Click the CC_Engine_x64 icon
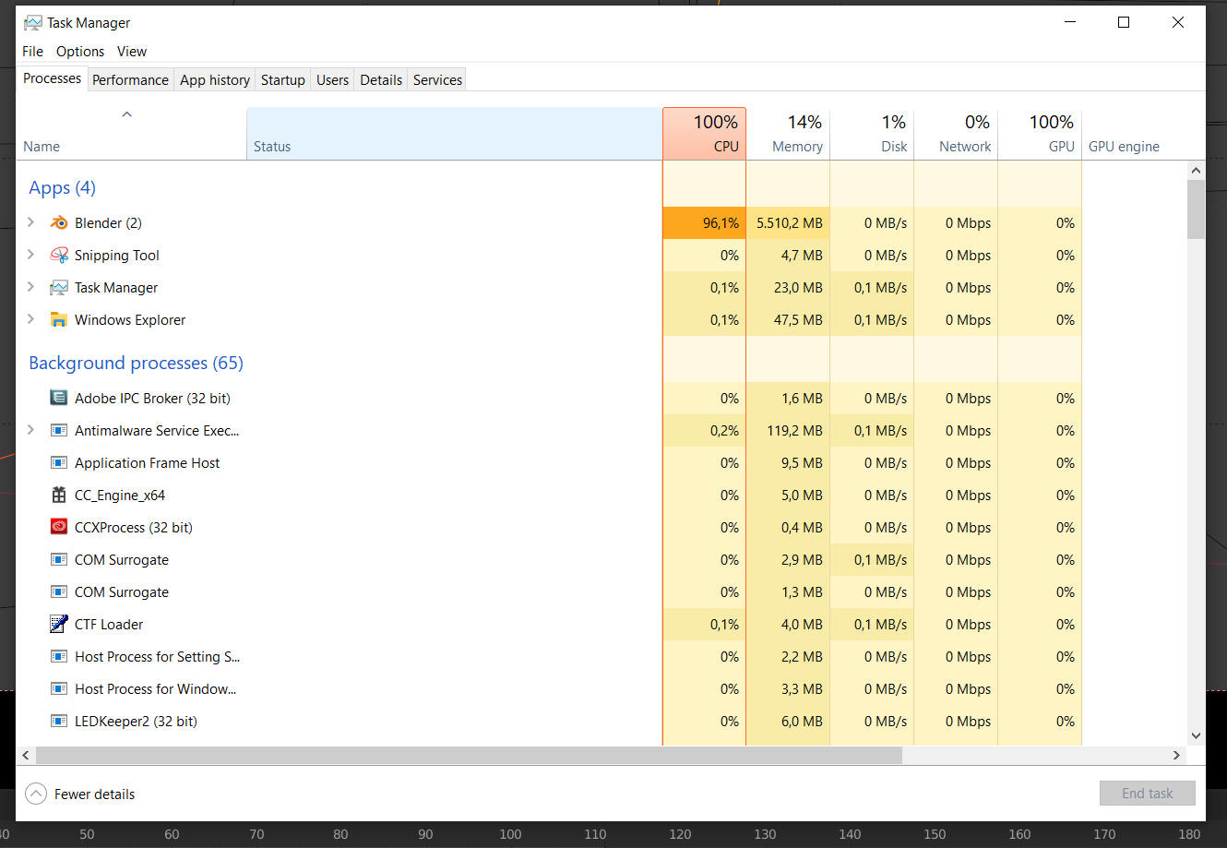Image resolution: width=1227 pixels, height=848 pixels. click(x=59, y=496)
